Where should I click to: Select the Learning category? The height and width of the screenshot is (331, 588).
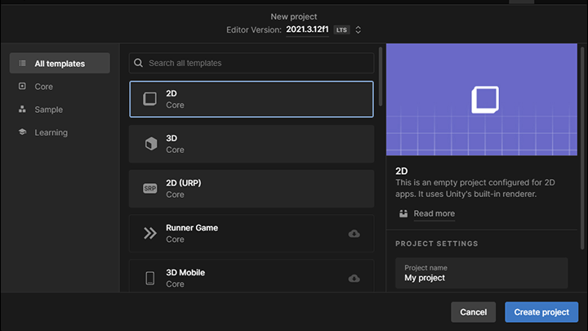(x=60, y=132)
